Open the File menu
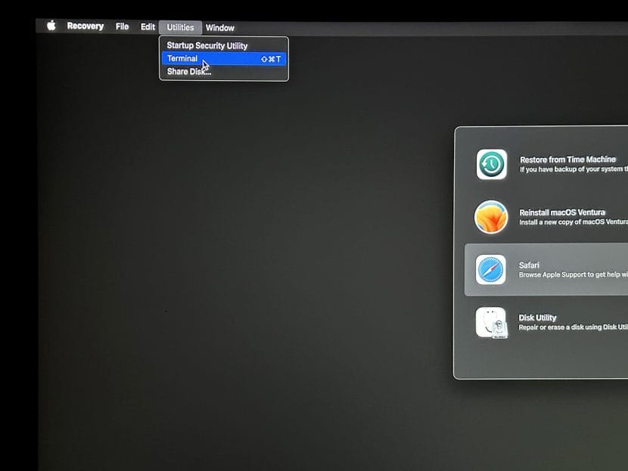 (x=122, y=26)
